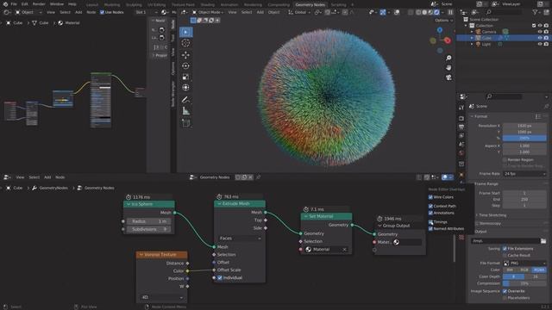Select the Transform tool in viewport toolbar
This screenshot has height=310, width=552.
[x=186, y=88]
